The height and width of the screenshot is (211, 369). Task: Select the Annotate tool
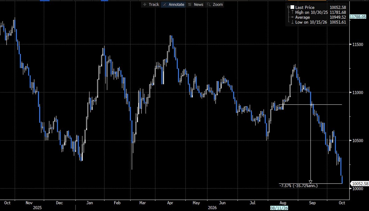pos(173,4)
